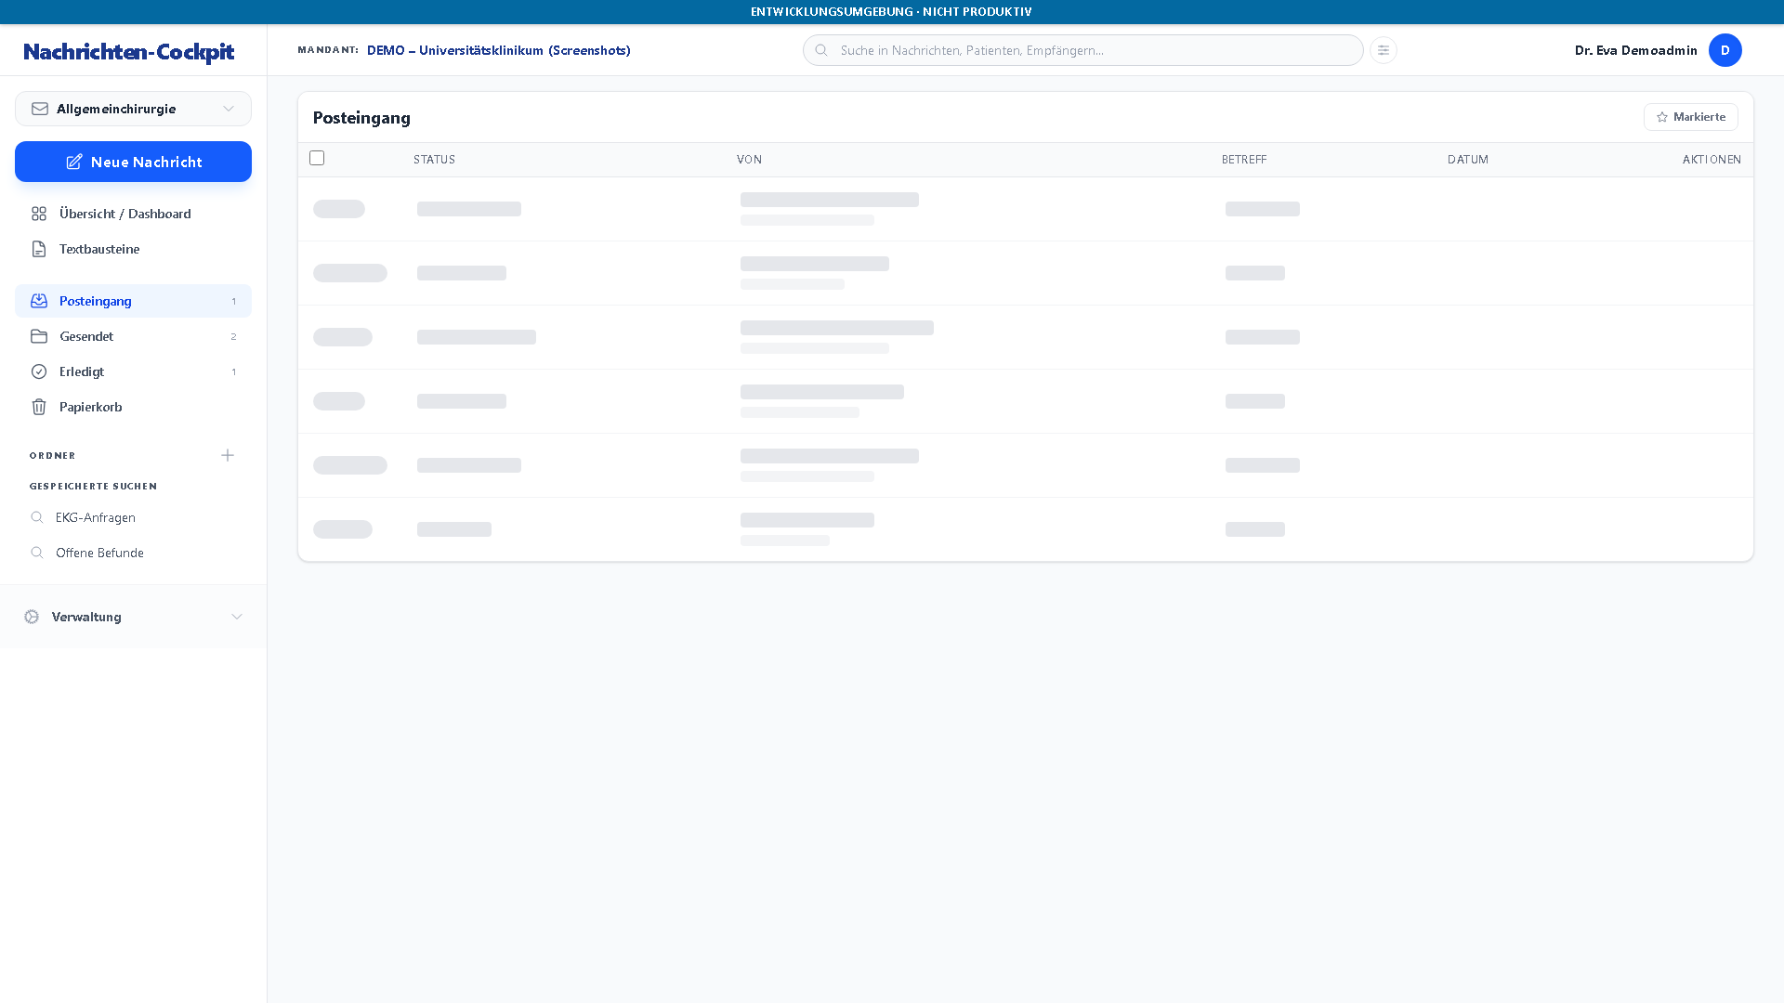Open the Erledigt folder

tap(133, 371)
